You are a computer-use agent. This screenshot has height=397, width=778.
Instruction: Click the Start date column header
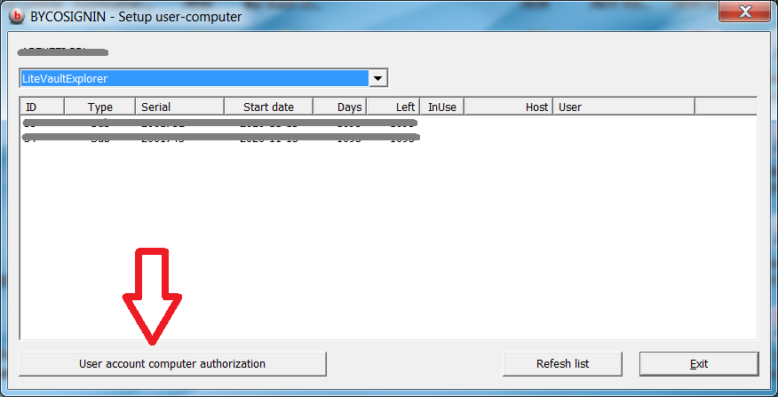[x=268, y=107]
